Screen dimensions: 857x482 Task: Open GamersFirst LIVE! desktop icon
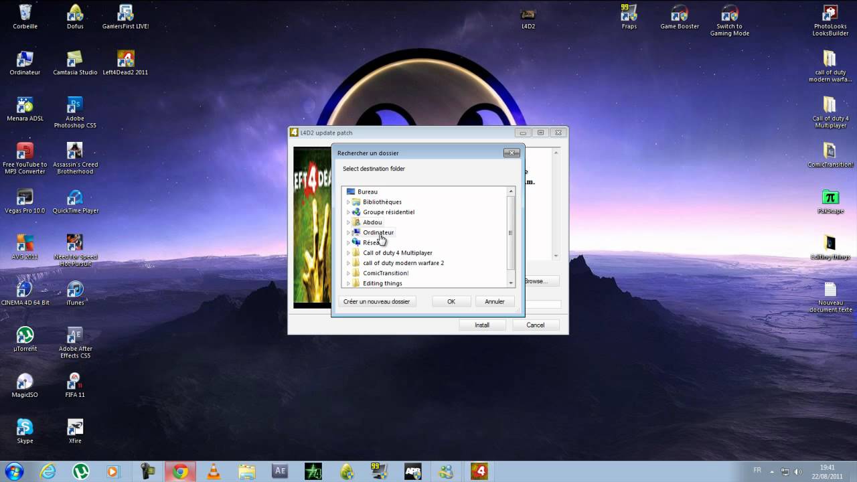[125, 17]
